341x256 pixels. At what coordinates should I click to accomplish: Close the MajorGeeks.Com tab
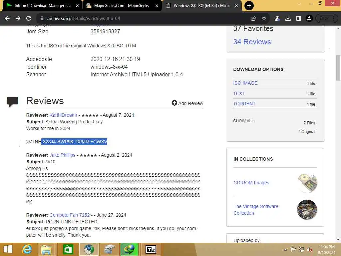[x=157, y=6]
